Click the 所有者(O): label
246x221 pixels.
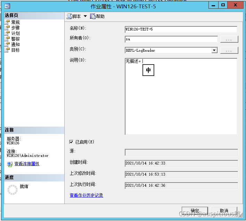tap(80, 38)
